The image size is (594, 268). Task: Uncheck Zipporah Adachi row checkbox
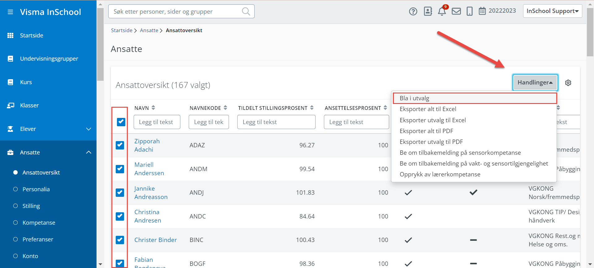(120, 145)
